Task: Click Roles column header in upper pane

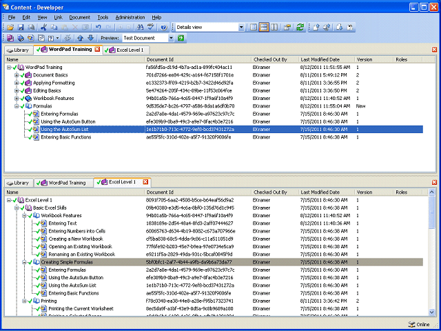Action: click(x=408, y=60)
